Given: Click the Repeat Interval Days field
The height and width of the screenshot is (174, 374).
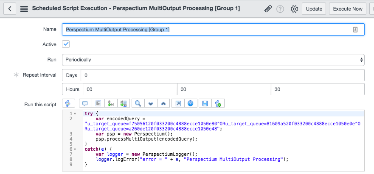Looking at the screenshot, I should click(x=222, y=75).
